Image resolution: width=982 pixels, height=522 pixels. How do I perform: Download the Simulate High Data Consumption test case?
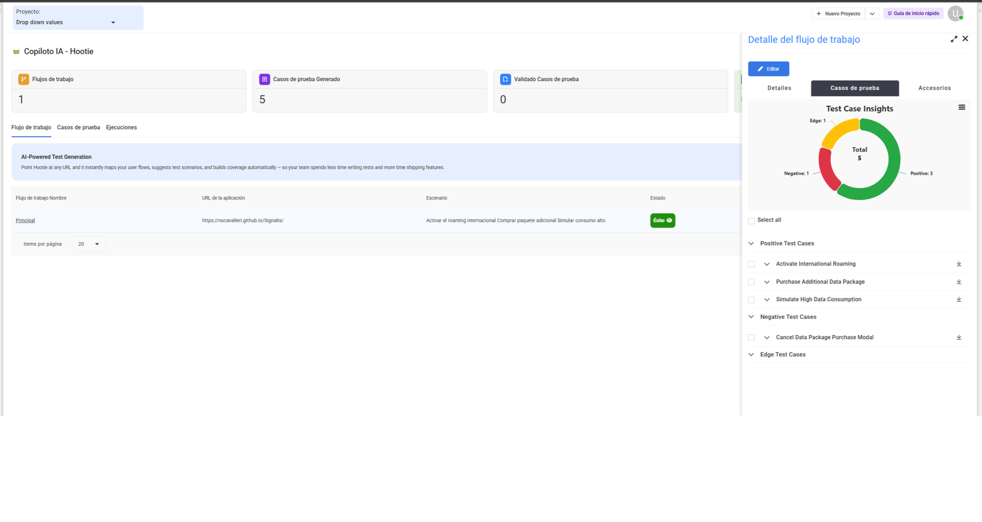click(x=959, y=299)
